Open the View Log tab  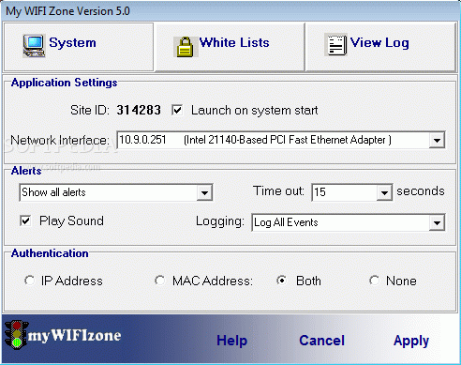(380, 47)
